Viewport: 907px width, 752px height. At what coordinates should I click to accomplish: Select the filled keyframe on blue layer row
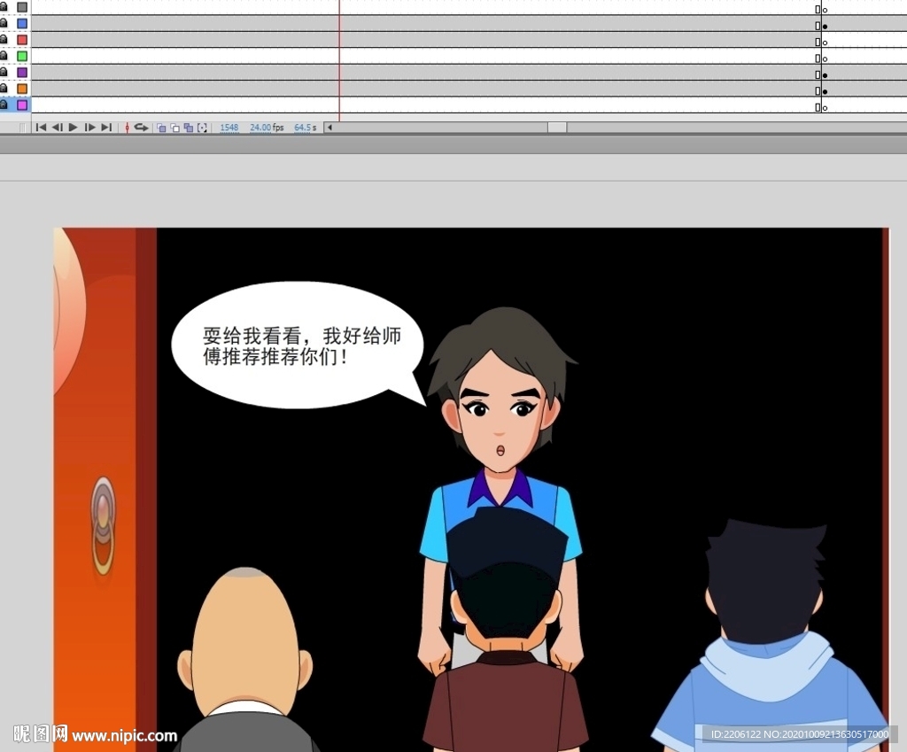coord(825,27)
